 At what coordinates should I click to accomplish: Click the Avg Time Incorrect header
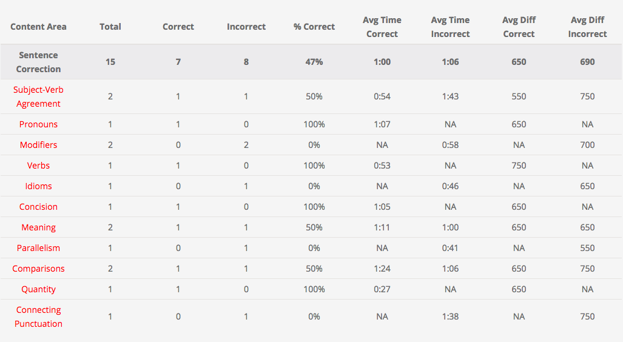450,27
